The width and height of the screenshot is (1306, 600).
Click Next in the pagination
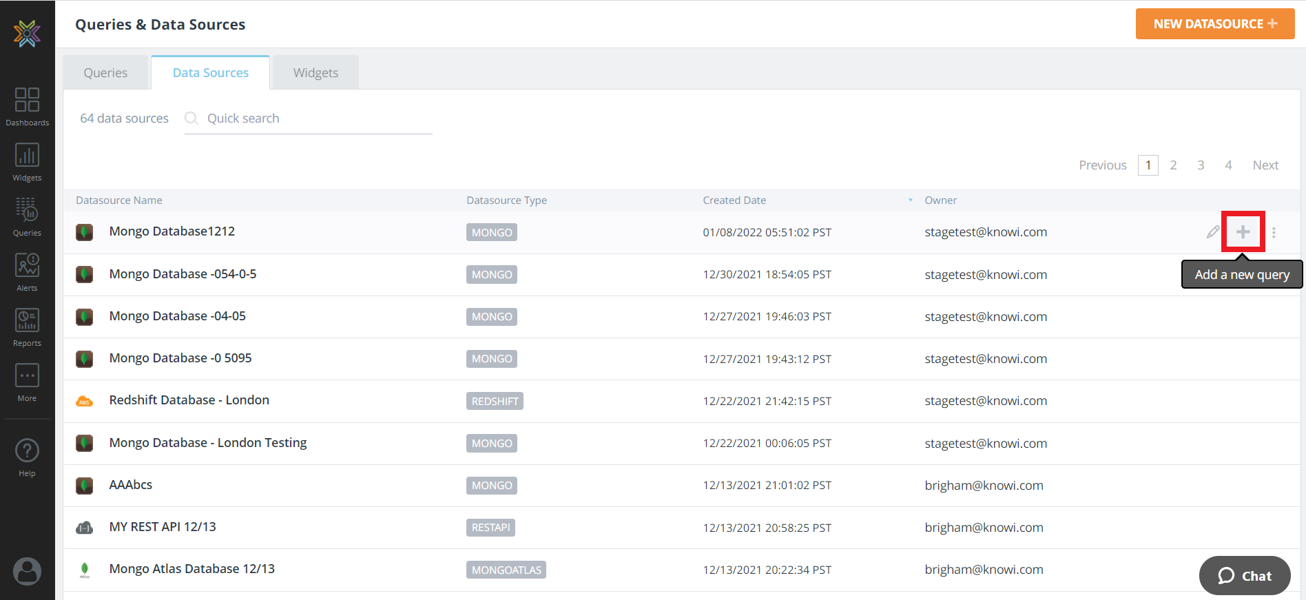pos(1265,165)
